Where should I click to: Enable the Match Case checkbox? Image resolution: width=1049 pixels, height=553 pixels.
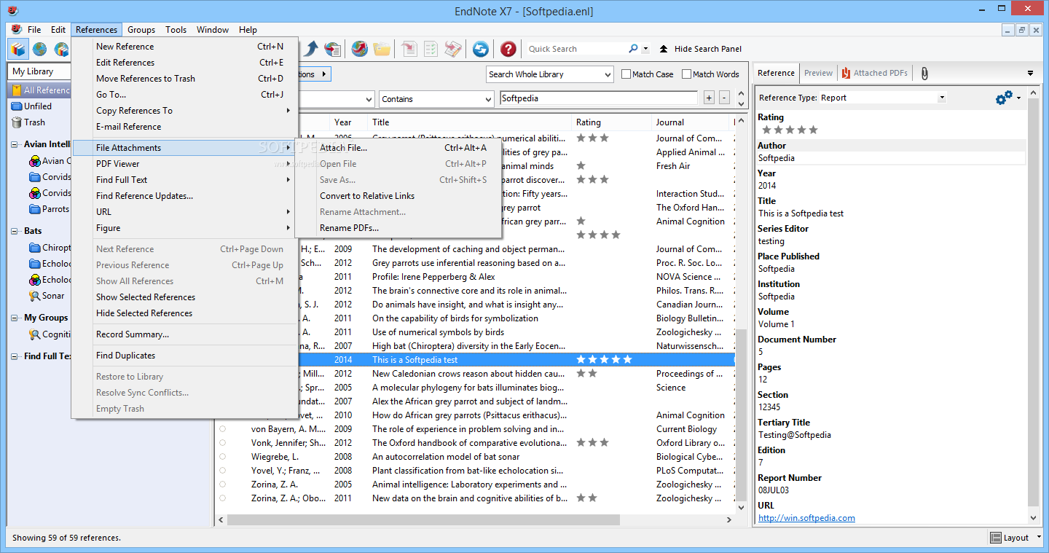626,74
